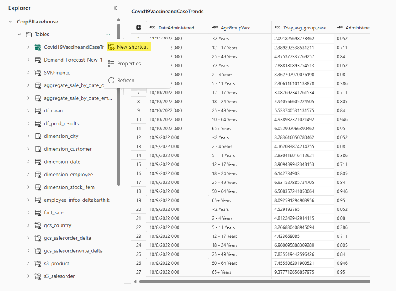
Task: Click the Tables folder icon
Action: (29, 35)
